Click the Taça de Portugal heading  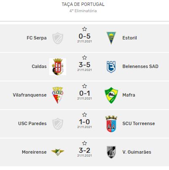tap(83, 4)
